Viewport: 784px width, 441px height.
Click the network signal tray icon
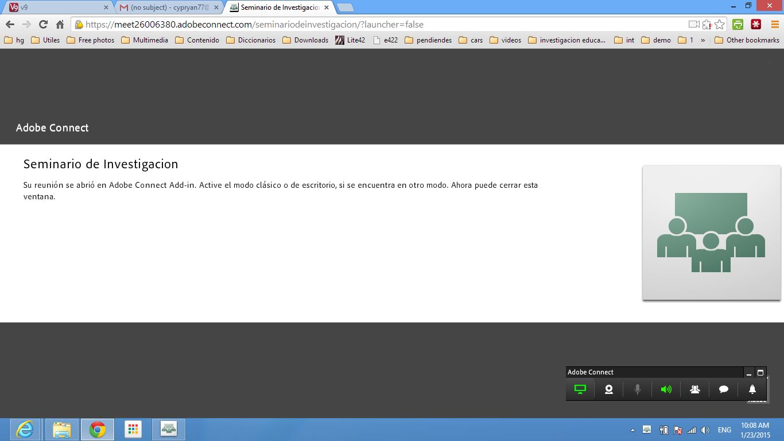[692, 430]
